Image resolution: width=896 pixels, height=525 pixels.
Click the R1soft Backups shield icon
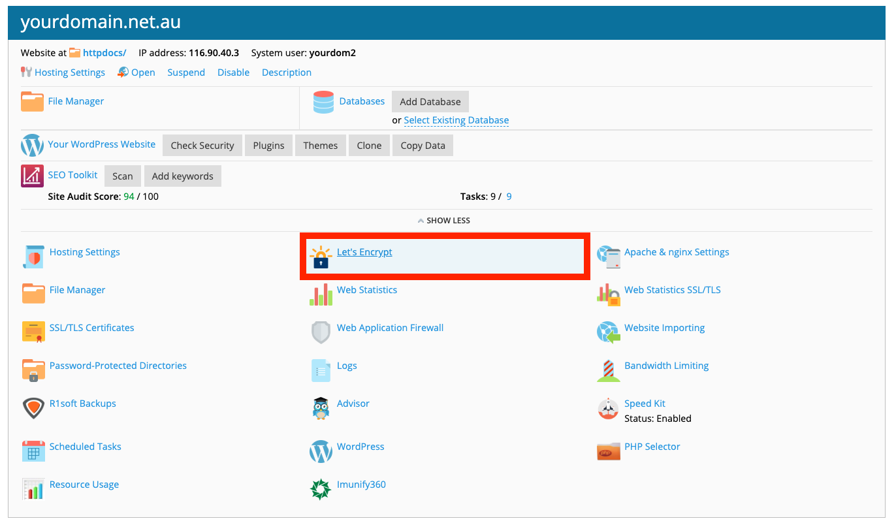[x=33, y=408]
